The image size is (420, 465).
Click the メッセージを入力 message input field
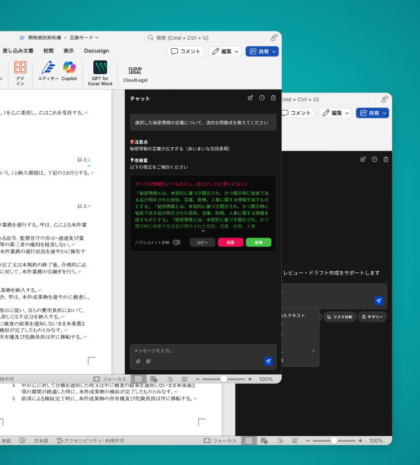(199, 350)
